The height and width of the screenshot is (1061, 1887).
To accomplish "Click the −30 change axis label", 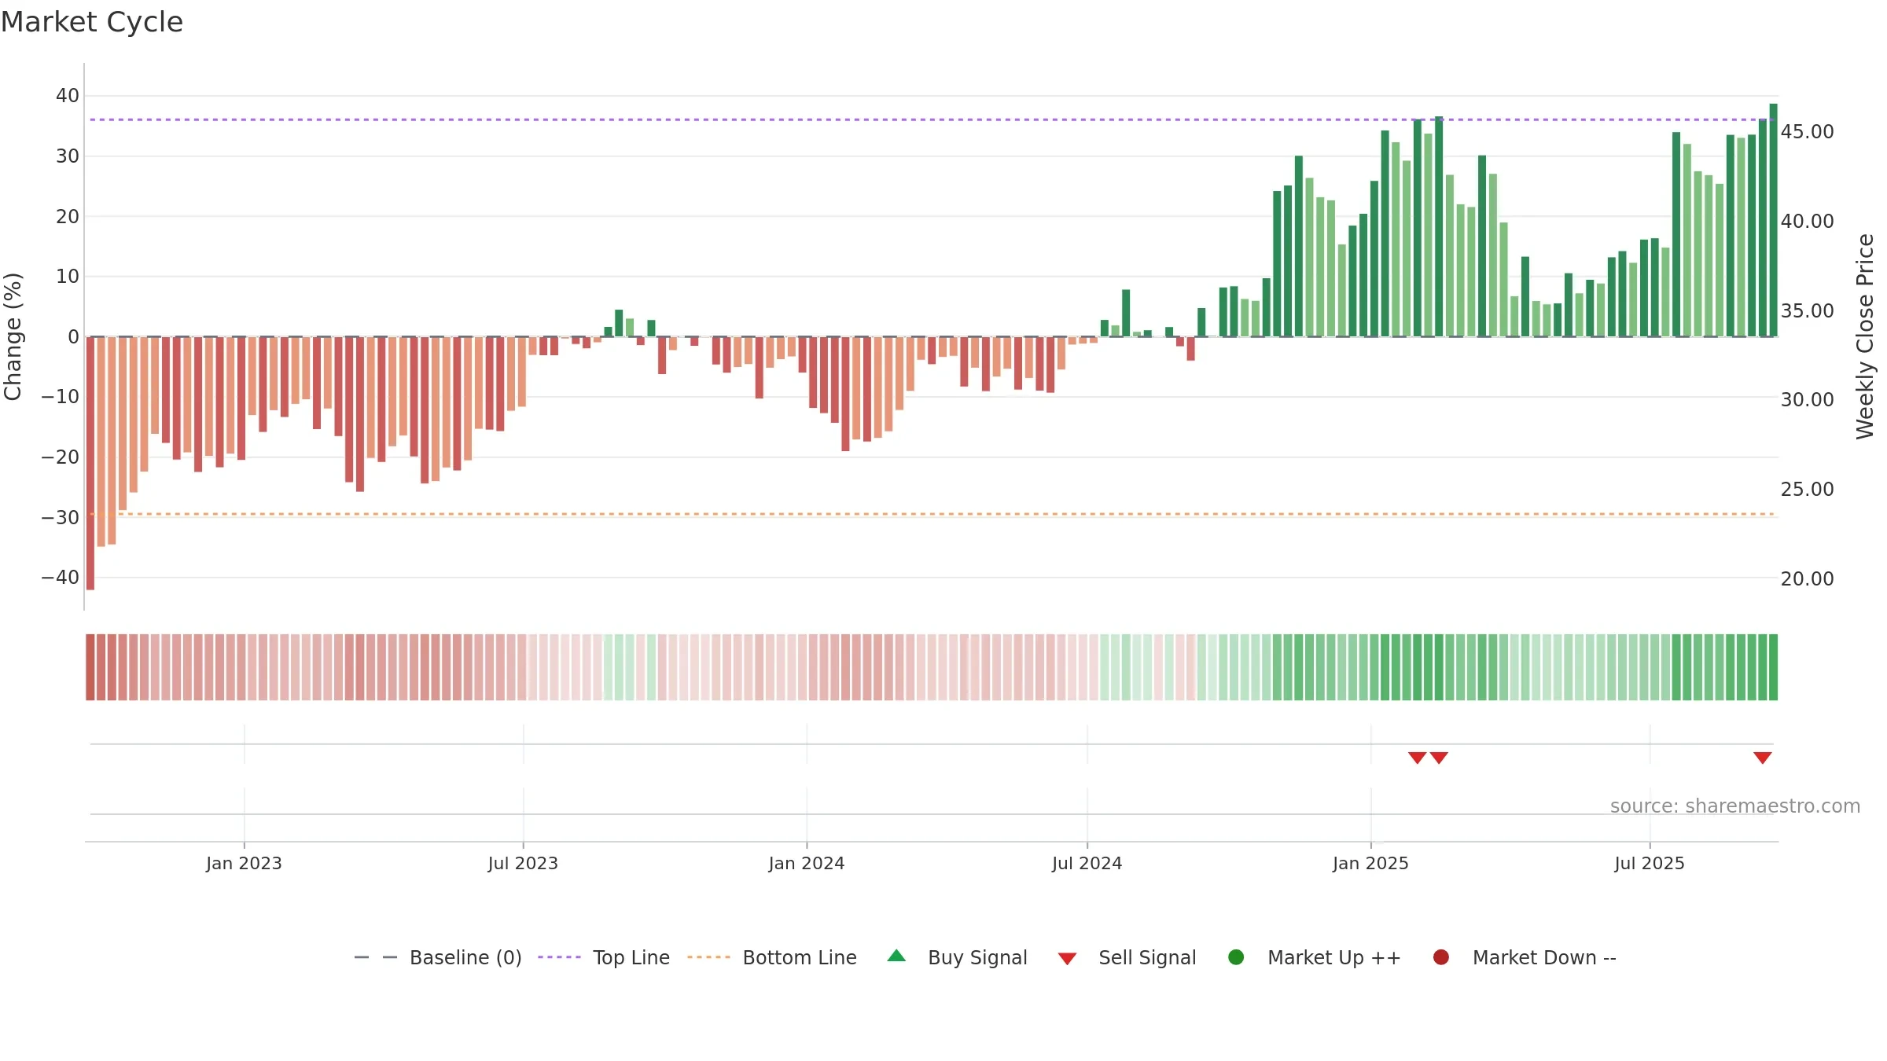I will click(61, 517).
